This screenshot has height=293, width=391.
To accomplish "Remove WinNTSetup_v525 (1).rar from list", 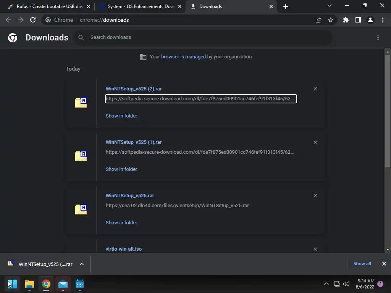I will [315, 142].
